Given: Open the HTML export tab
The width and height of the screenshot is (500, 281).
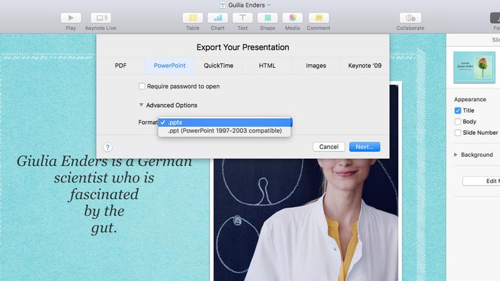Looking at the screenshot, I should point(267,66).
